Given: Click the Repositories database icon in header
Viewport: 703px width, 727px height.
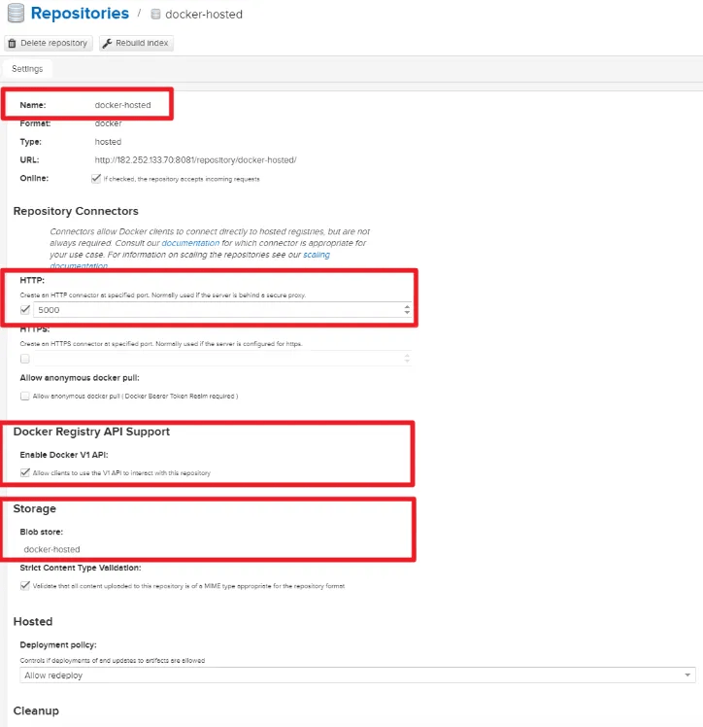Looking at the screenshot, I should [x=15, y=15].
